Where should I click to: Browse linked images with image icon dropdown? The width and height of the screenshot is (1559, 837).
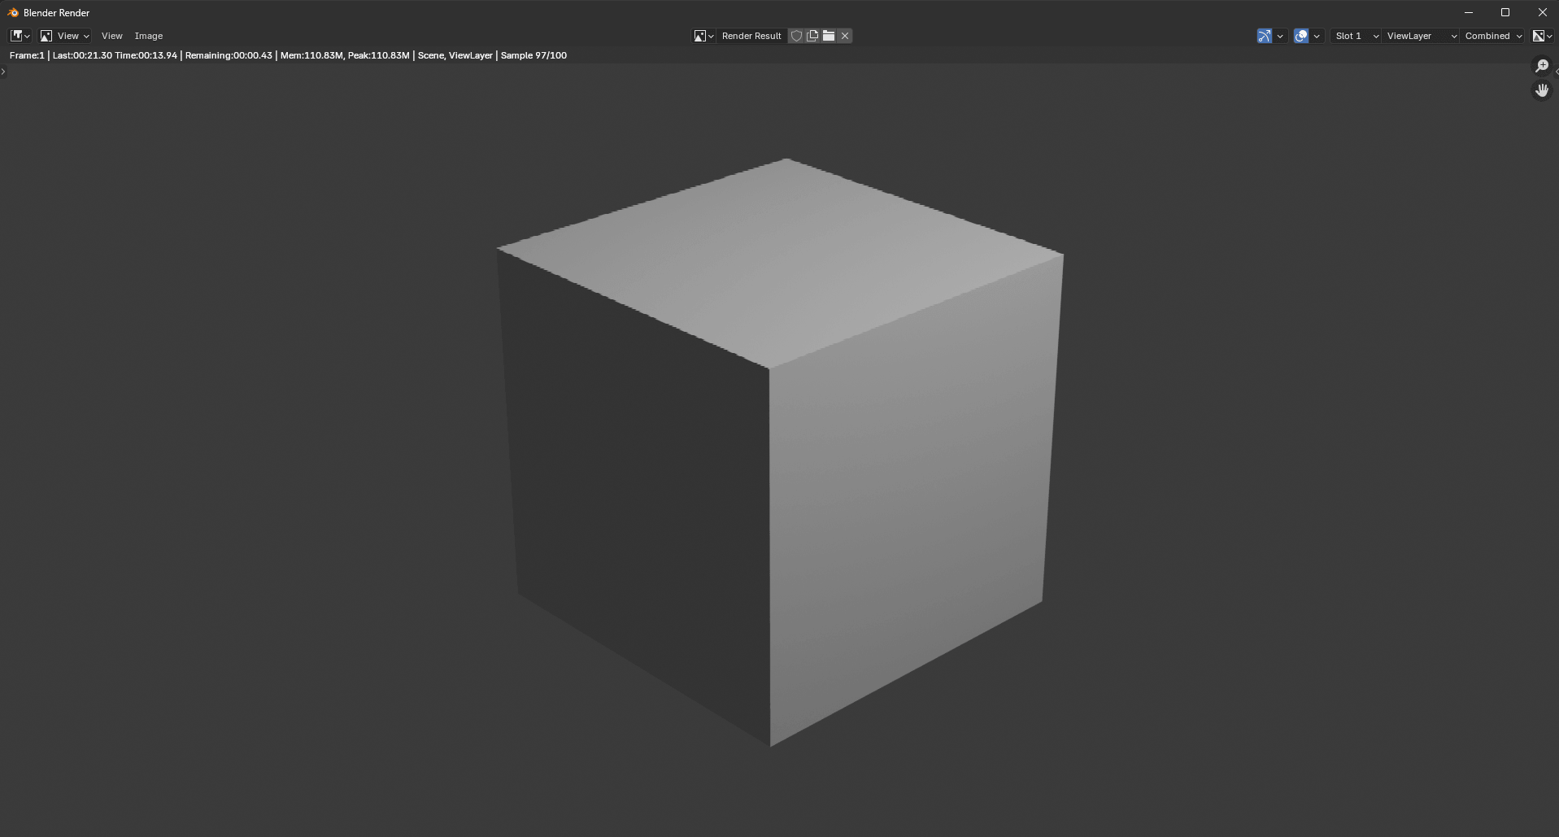pos(703,36)
